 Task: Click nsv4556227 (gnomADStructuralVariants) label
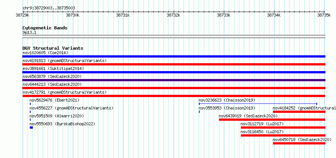tap(71, 108)
